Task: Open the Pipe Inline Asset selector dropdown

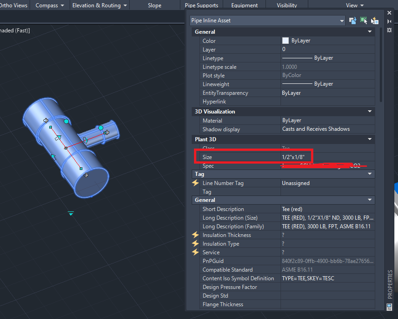Action: 342,21
